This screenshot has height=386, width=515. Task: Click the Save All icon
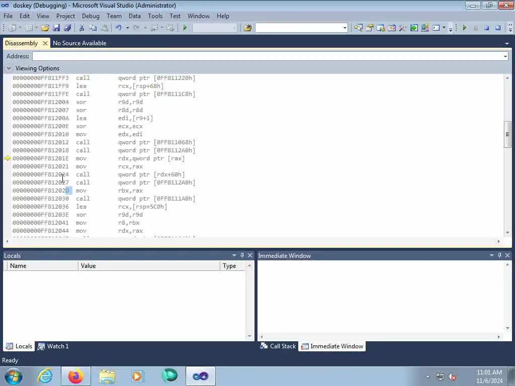click(68, 28)
